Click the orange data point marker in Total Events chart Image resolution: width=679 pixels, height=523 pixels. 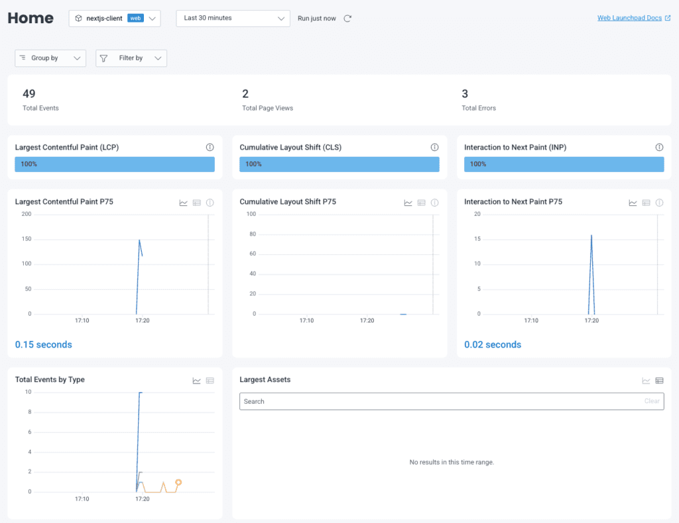point(178,482)
